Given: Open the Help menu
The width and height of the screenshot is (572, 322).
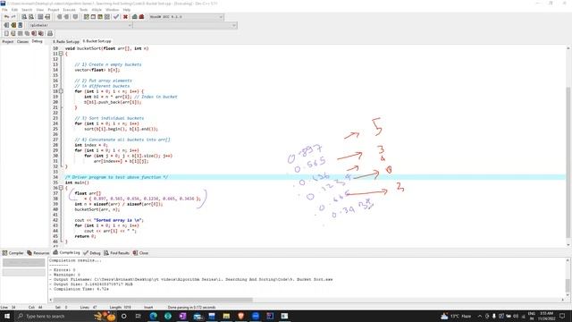Looking at the screenshot, I should [127, 10].
